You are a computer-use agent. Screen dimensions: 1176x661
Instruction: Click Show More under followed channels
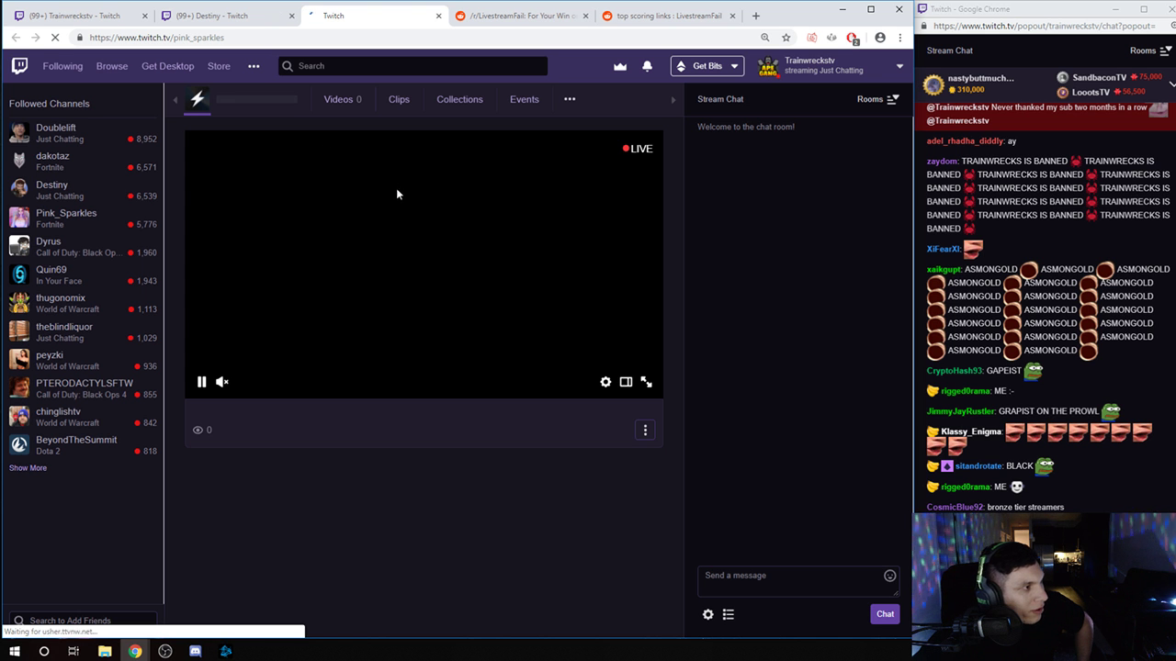[28, 468]
